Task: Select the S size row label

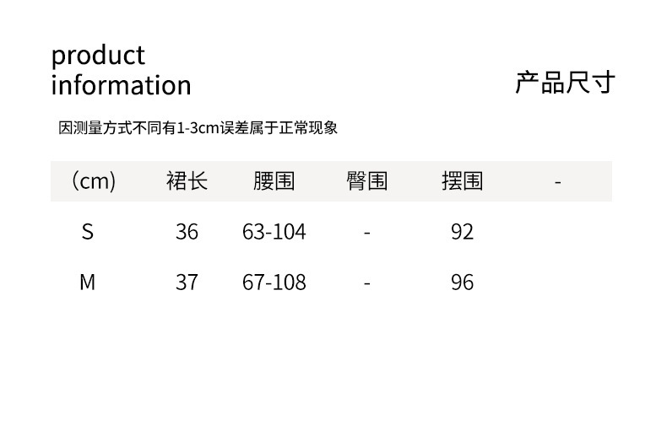Action: pos(87,232)
